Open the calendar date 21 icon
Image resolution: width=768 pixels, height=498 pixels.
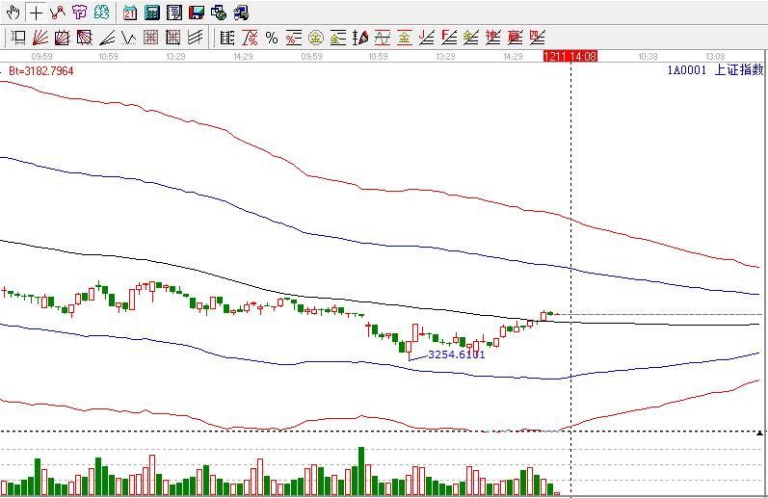130,13
